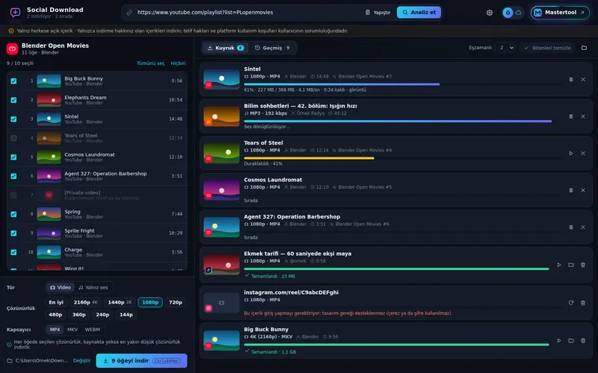Remove Bilim sohbetleri from the queue
598x373 pixels.
[x=583, y=116]
